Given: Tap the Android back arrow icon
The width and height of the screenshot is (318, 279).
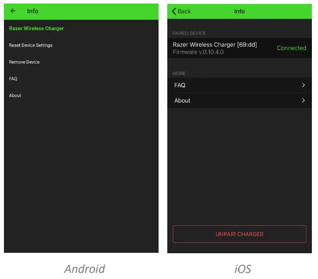Looking at the screenshot, I should tap(13, 11).
